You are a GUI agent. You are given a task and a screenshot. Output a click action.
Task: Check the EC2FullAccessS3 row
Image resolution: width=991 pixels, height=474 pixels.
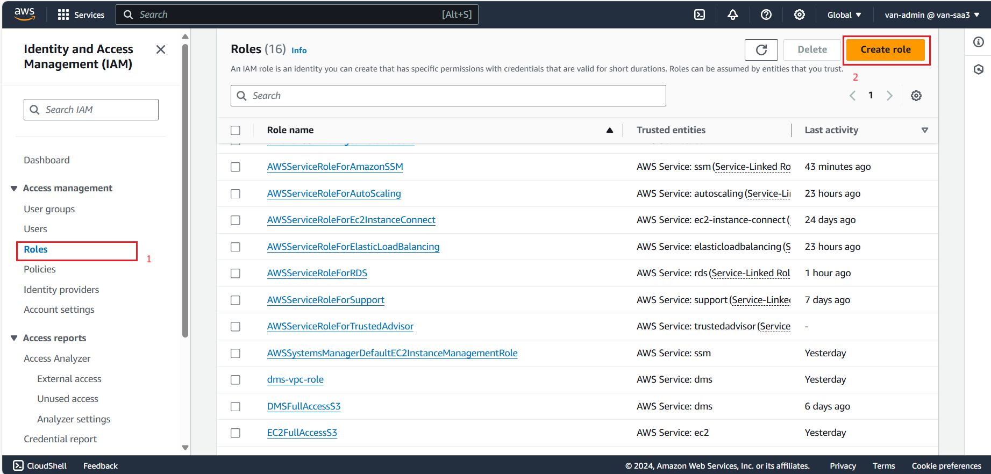[236, 433]
